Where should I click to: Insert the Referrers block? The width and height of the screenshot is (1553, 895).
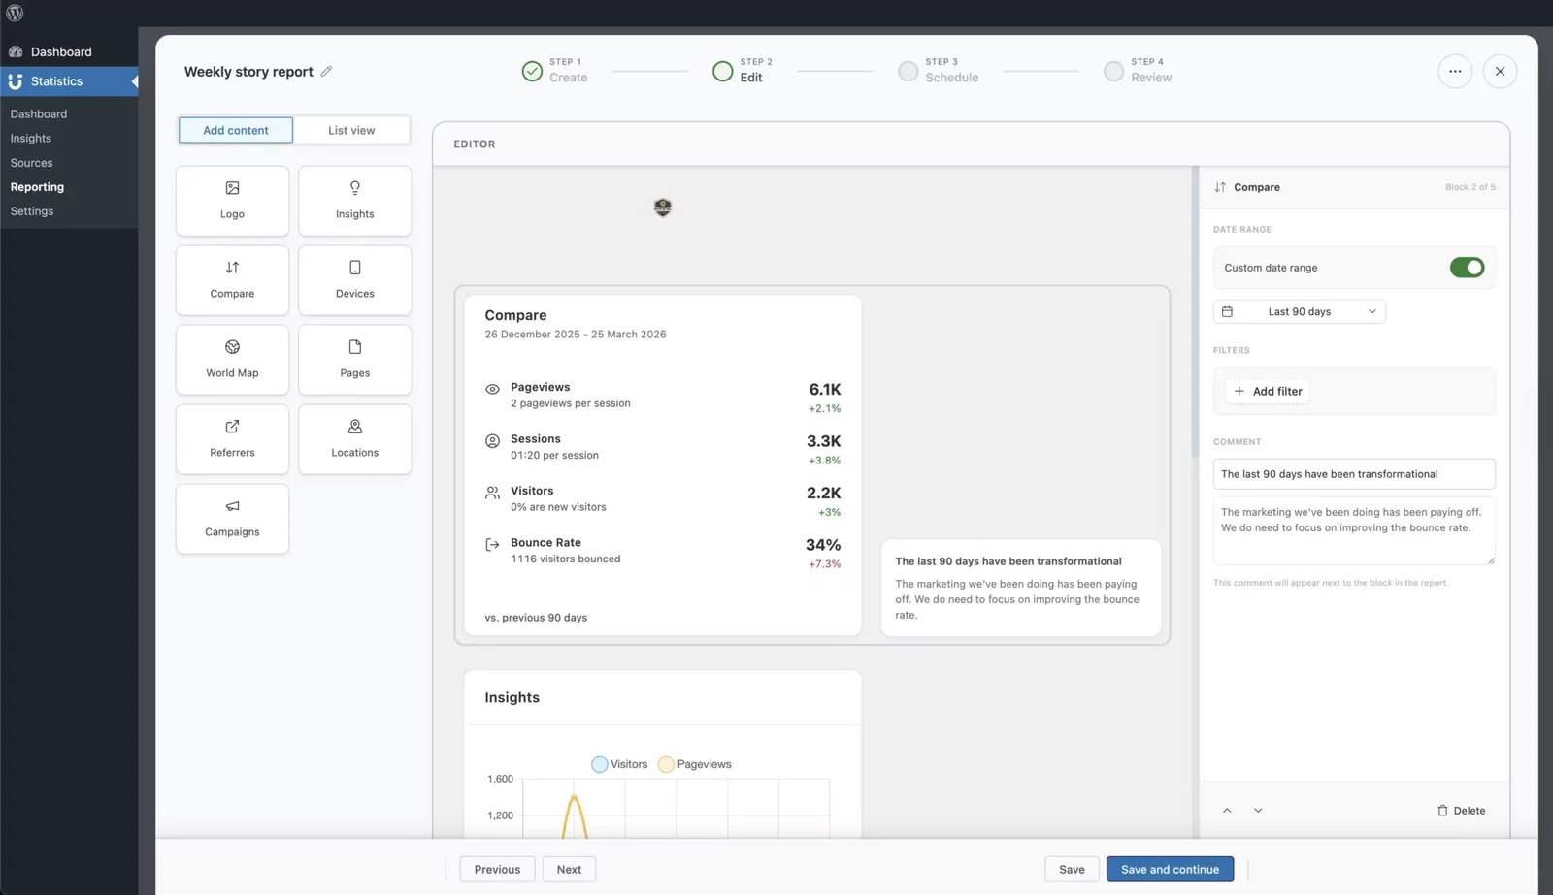pos(232,439)
